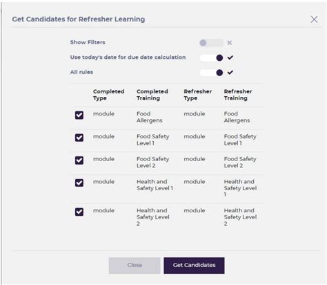327x285 pixels.
Task: Enable the Show Filters toggle
Action: click(211, 43)
